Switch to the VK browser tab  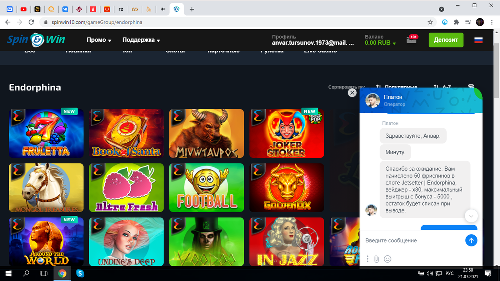pyautogui.click(x=65, y=9)
